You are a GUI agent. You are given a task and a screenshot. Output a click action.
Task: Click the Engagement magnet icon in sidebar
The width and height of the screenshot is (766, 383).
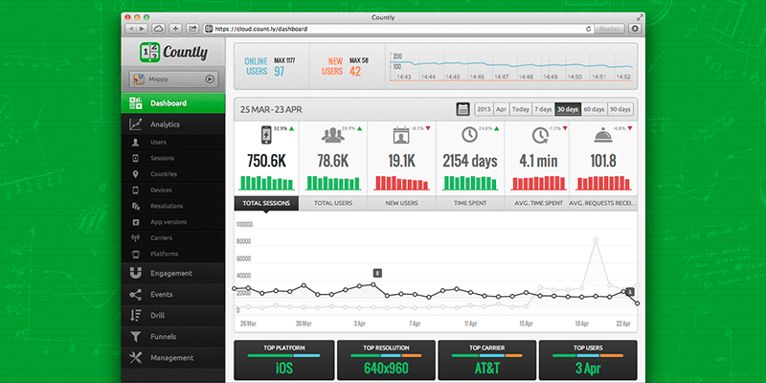(136, 273)
